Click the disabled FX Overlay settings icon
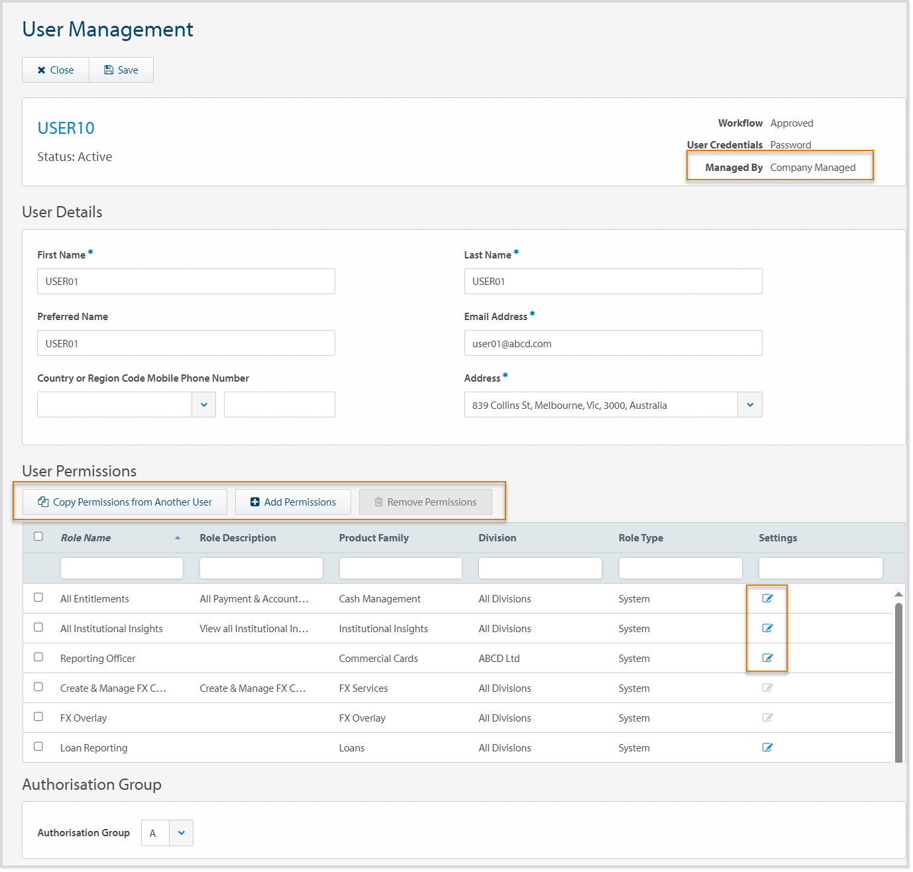913x872 pixels. tap(767, 718)
